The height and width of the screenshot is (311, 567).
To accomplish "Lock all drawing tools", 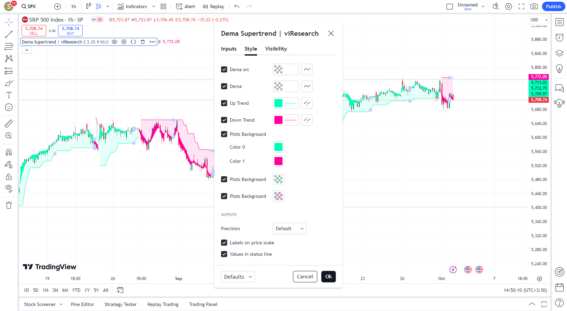I will pos(9,177).
